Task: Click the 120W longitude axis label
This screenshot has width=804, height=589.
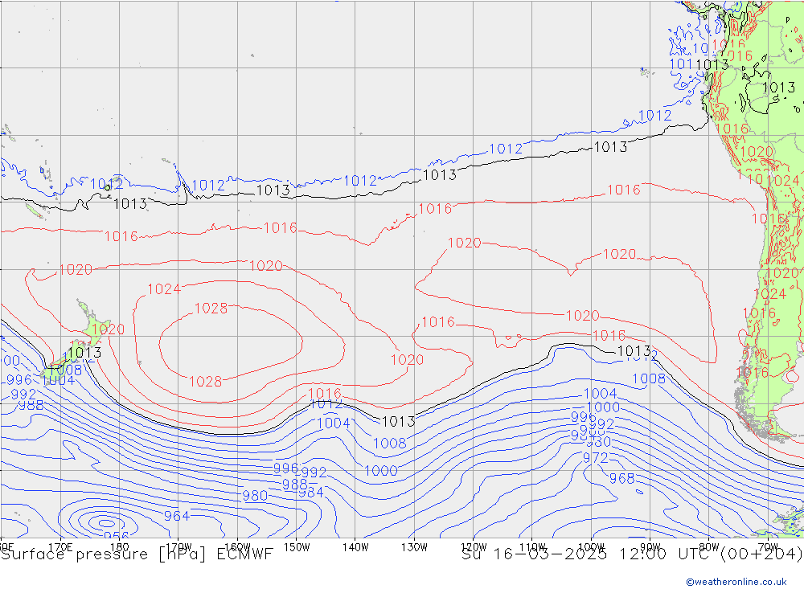Action: tap(474, 547)
